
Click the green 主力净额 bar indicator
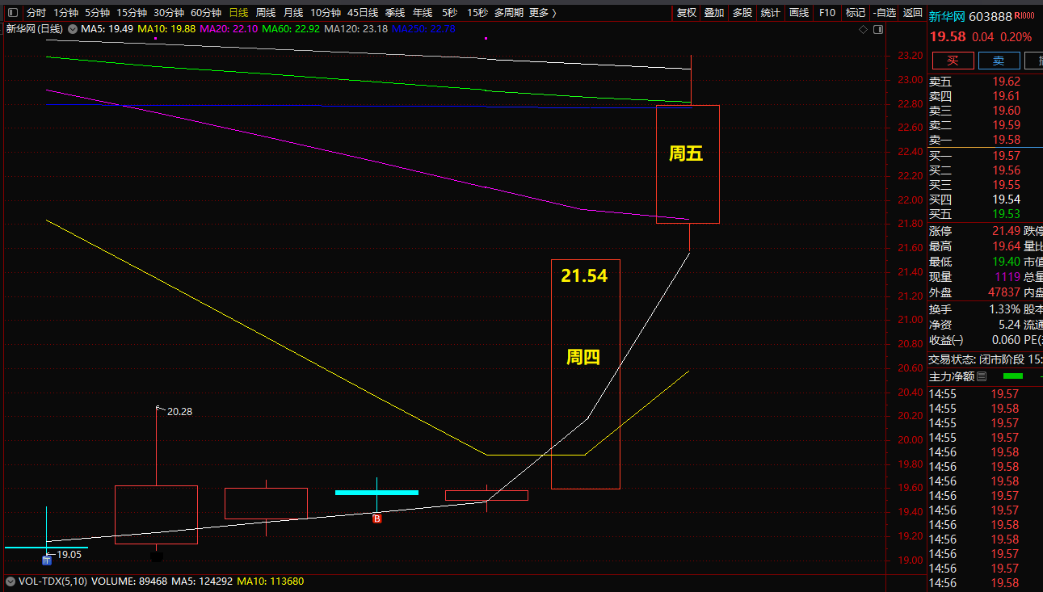coord(1013,376)
